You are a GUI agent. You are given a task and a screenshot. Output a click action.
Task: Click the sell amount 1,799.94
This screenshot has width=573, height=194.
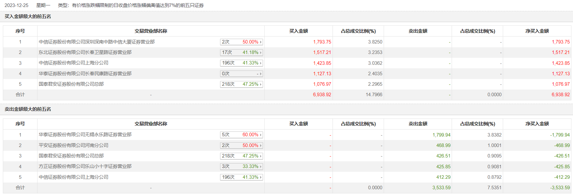pos(442,135)
